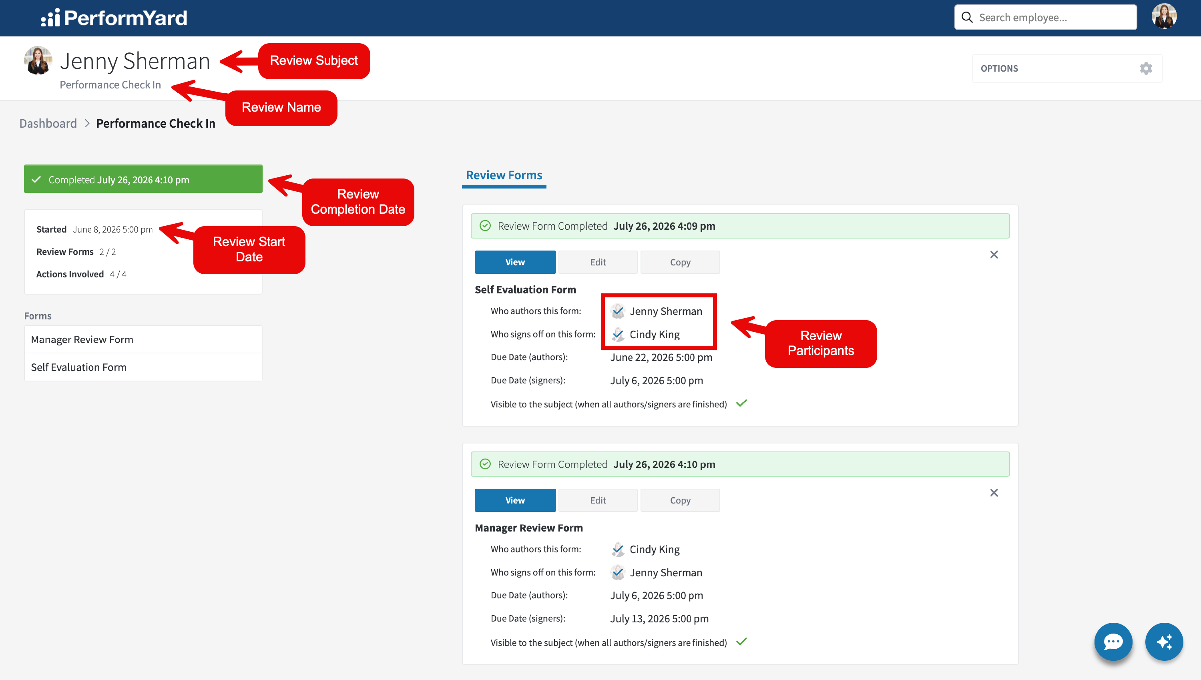Open the Options gear icon
Viewport: 1201px width, 680px height.
1146,69
